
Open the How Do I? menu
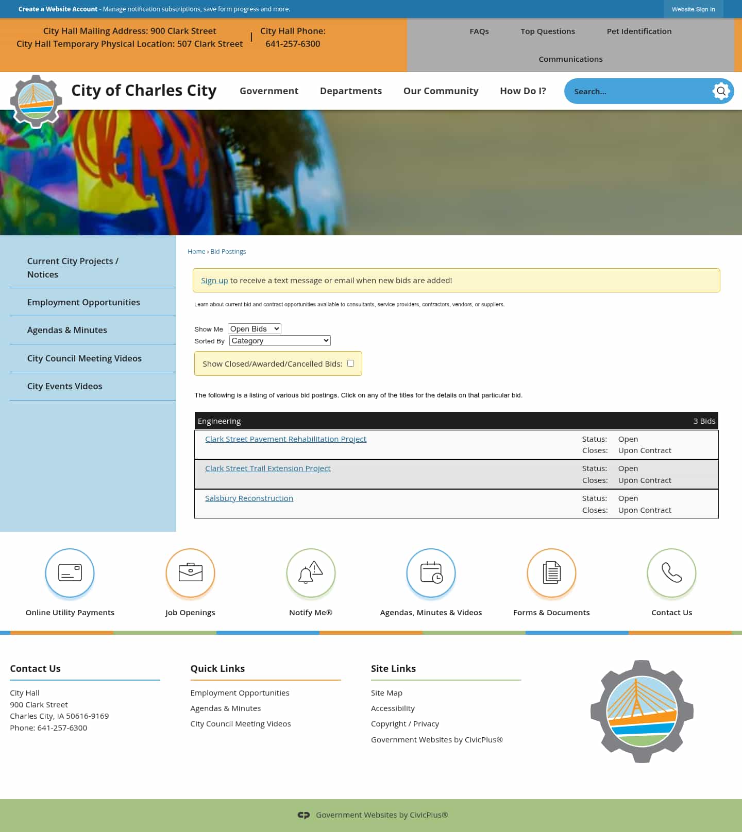click(523, 91)
